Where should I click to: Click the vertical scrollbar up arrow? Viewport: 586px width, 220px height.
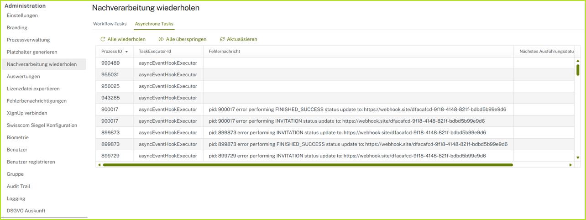coord(578,61)
